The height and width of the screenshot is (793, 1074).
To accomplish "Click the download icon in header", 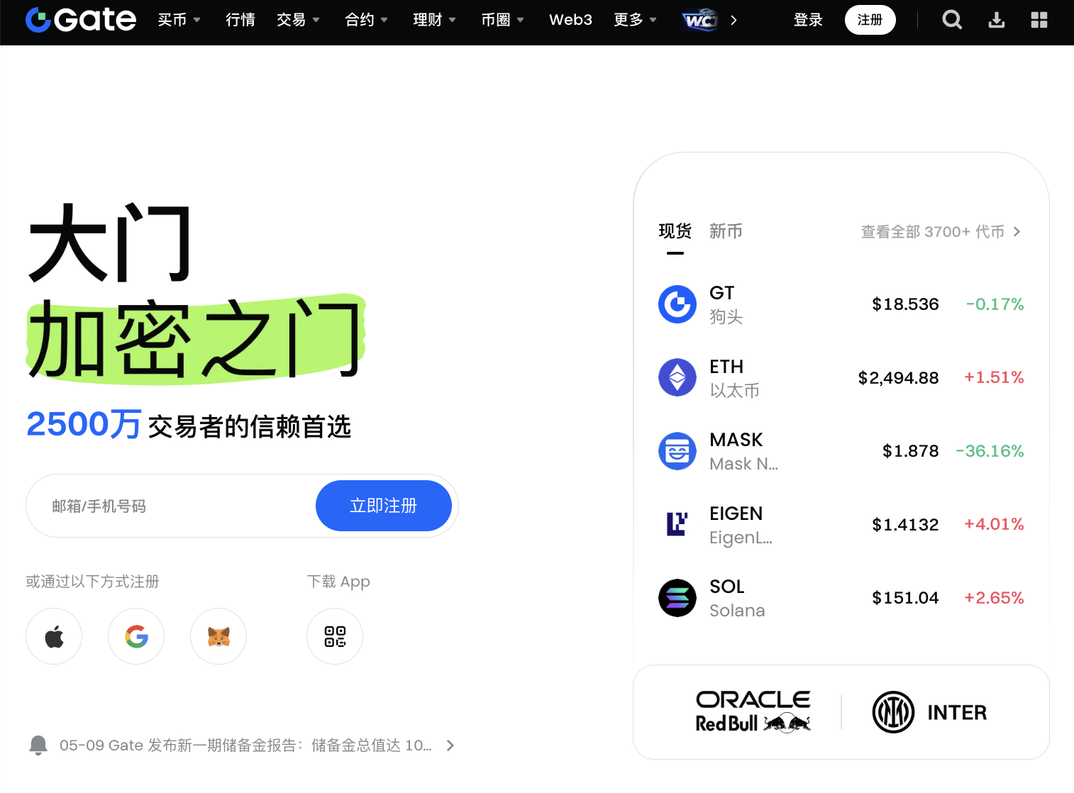I will (x=997, y=20).
